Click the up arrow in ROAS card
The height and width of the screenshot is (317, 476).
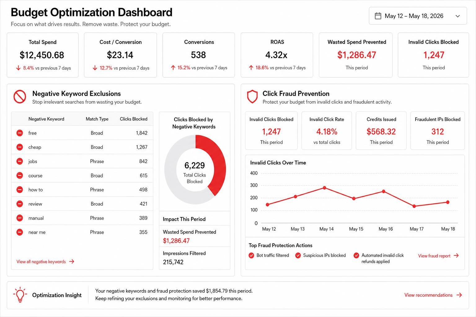tap(251, 67)
